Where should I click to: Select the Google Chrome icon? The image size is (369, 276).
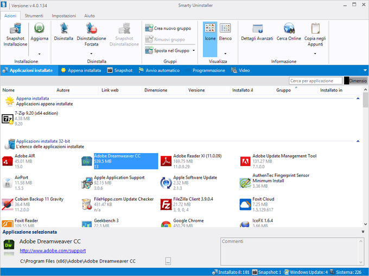[166, 224]
